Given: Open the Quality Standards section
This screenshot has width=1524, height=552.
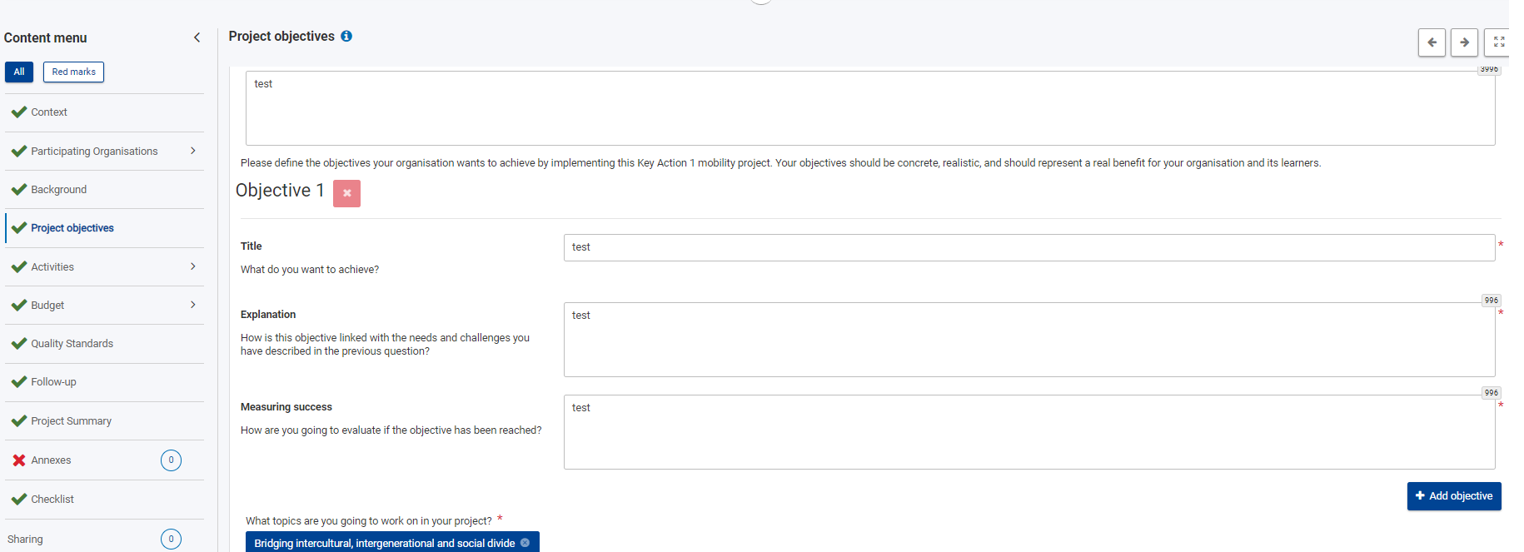Looking at the screenshot, I should tap(72, 344).
